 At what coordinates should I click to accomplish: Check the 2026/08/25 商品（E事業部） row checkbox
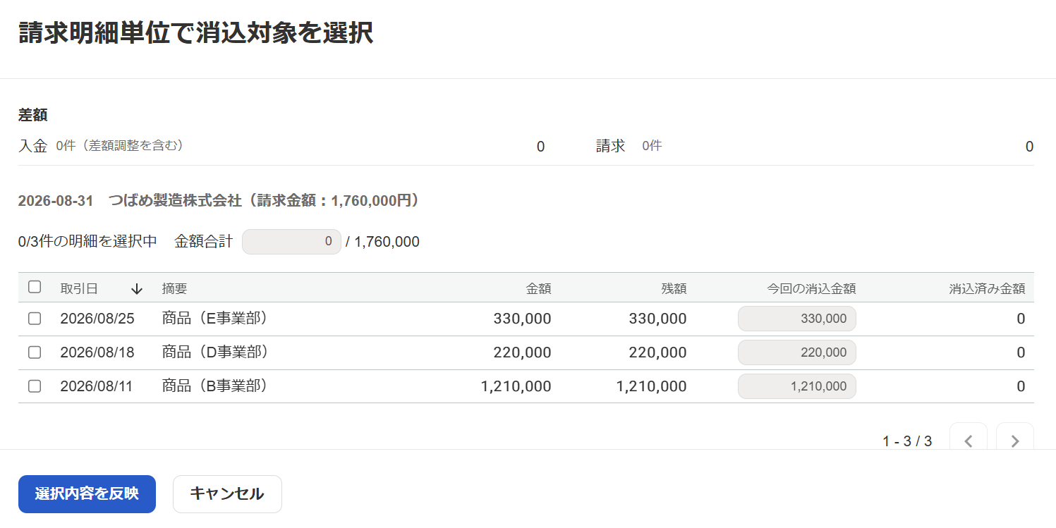35,319
